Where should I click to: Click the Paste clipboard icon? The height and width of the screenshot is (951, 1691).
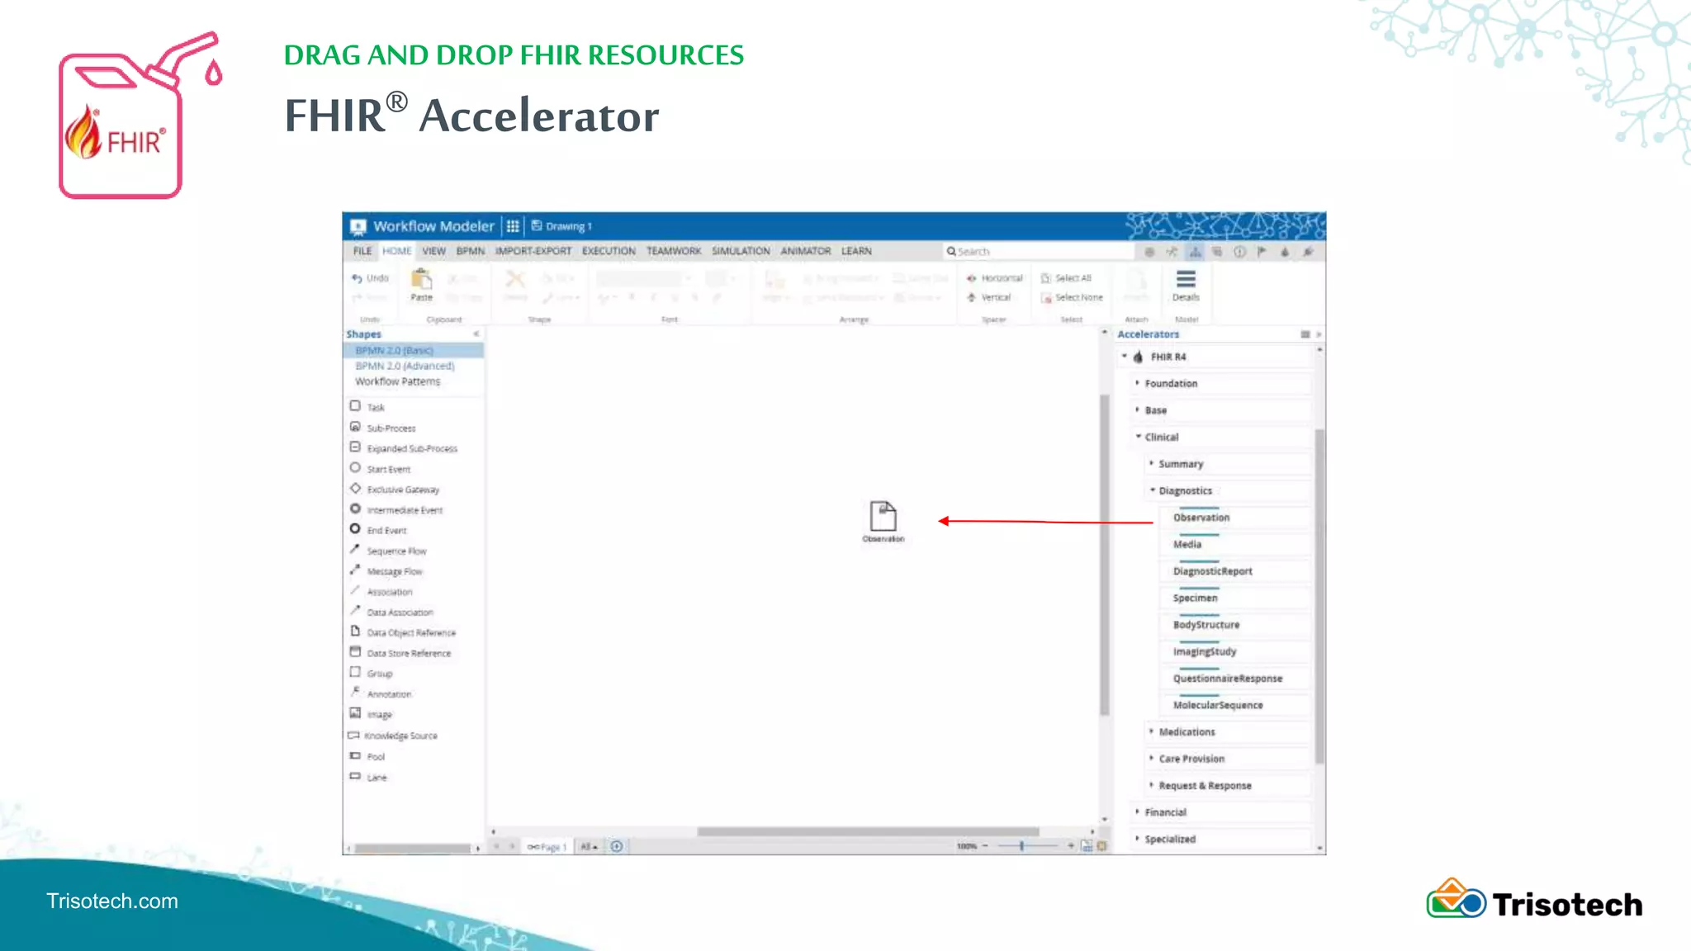click(421, 279)
